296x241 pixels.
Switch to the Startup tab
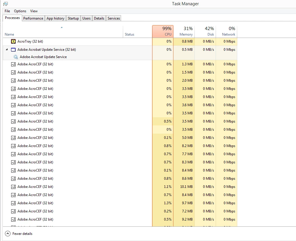(x=73, y=18)
